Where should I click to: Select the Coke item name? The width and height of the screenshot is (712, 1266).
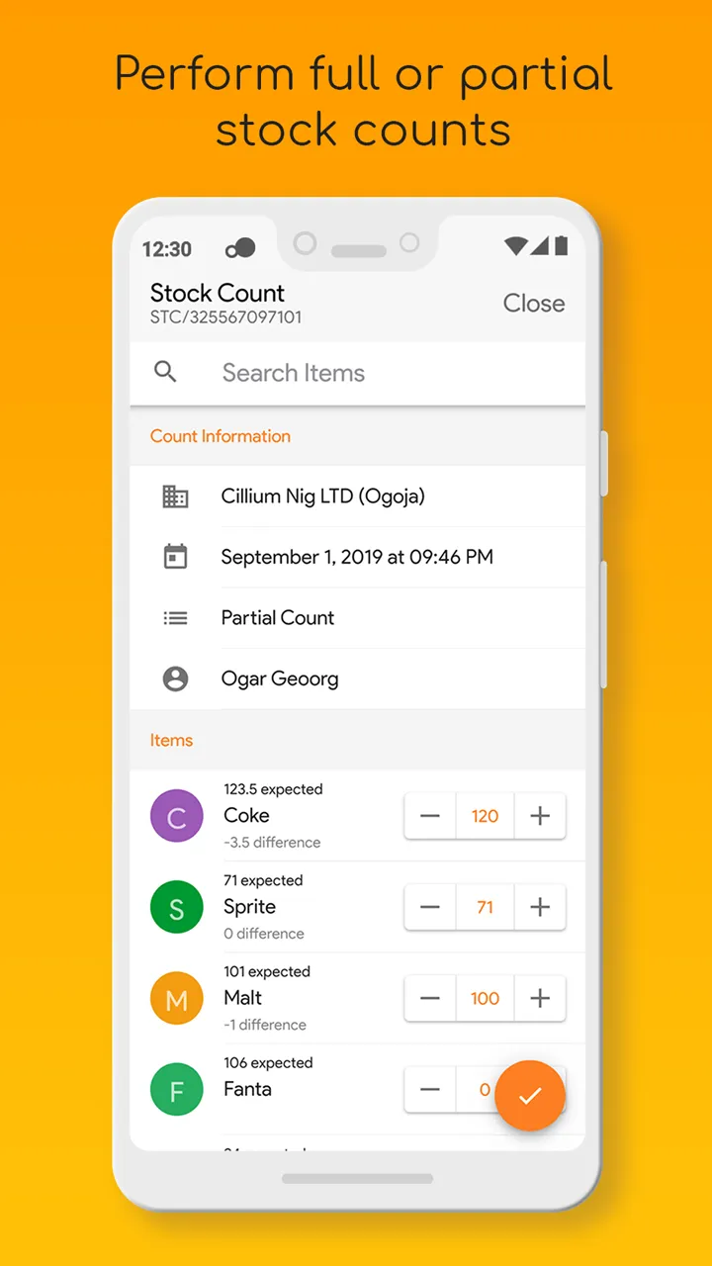tap(246, 815)
